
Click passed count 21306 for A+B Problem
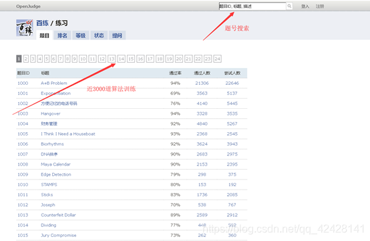click(202, 83)
